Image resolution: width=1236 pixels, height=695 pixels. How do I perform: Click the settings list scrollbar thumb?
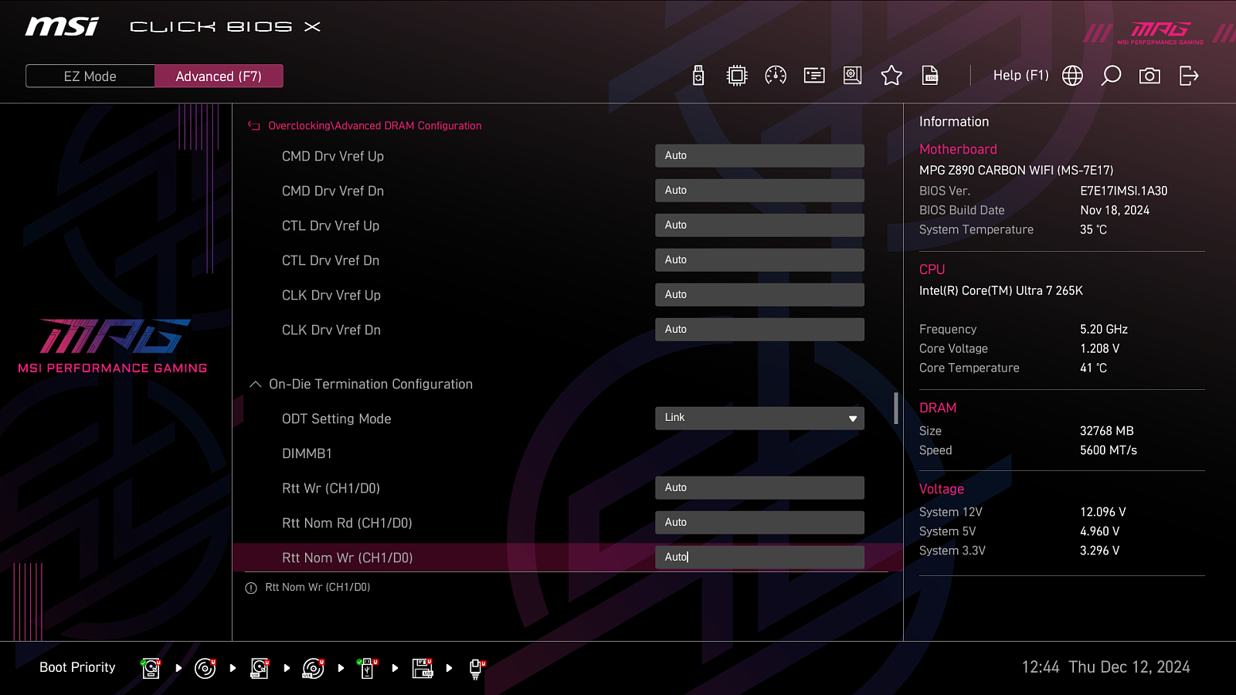click(x=896, y=409)
